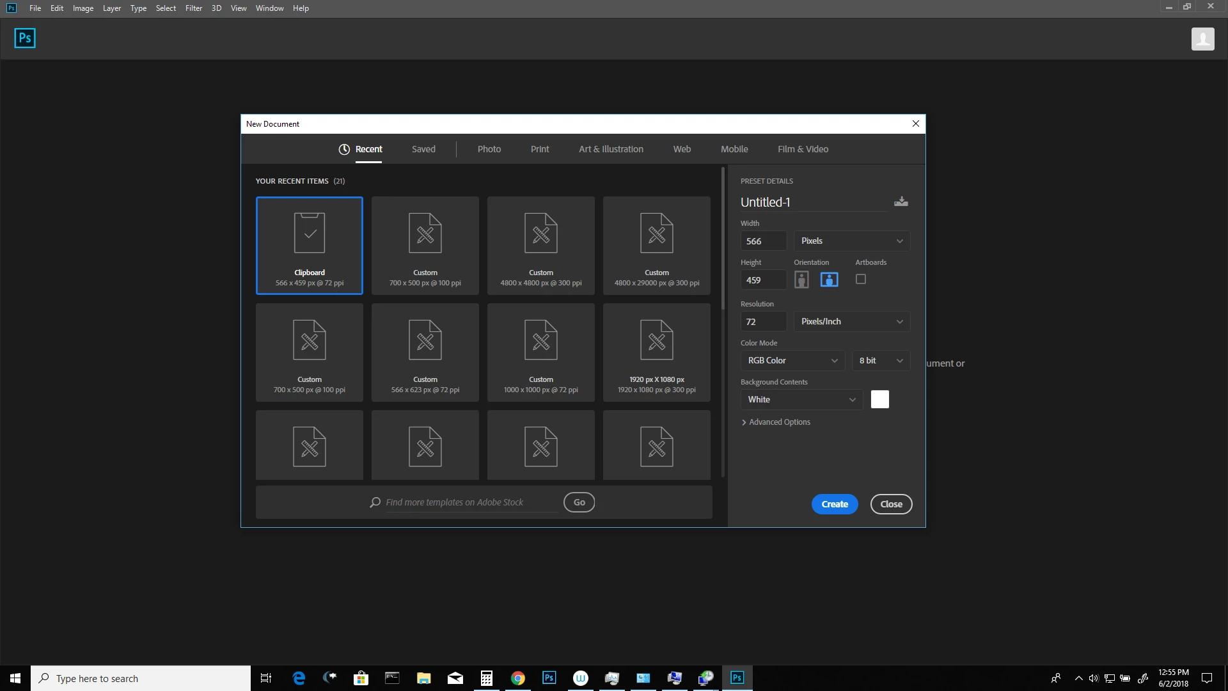Click the white background color swatch
1228x691 pixels.
click(879, 399)
